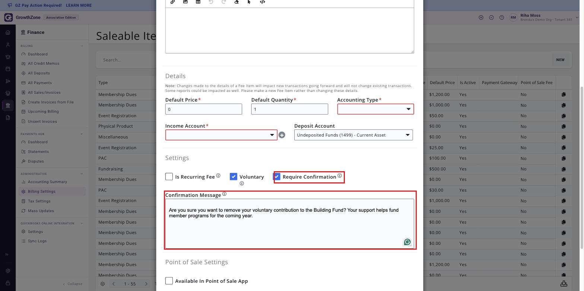Viewport: 584px width, 291px height.
Task: Uncheck the Require Confirmation checkbox
Action: [x=277, y=176]
